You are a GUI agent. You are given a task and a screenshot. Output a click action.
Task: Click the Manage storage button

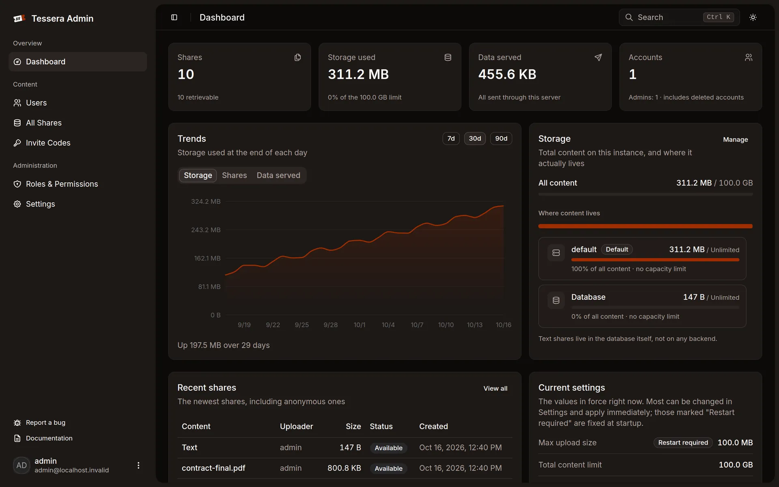(735, 140)
